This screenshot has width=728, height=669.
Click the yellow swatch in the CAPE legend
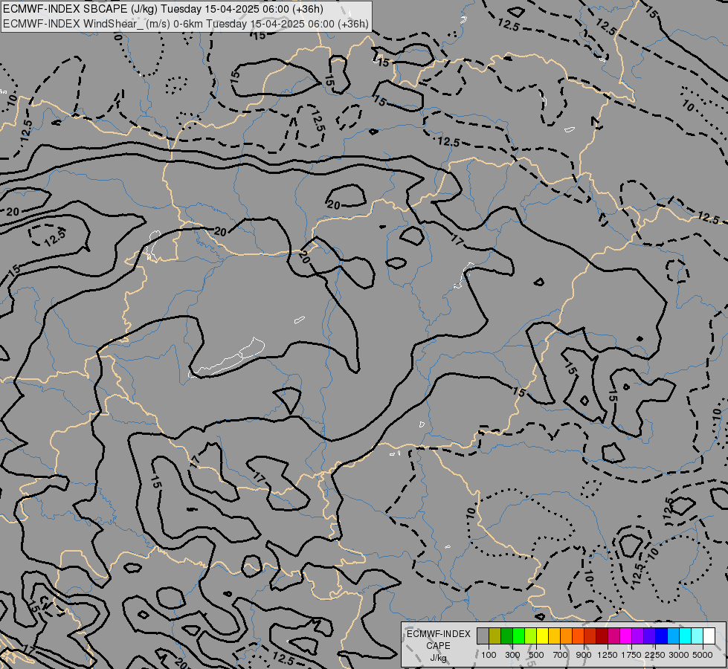(542, 636)
